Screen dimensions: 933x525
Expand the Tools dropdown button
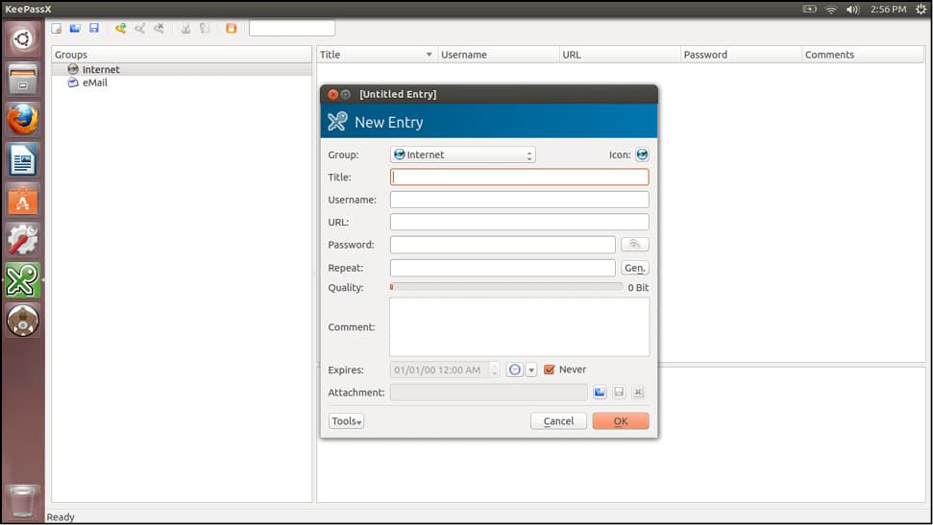pyautogui.click(x=346, y=421)
